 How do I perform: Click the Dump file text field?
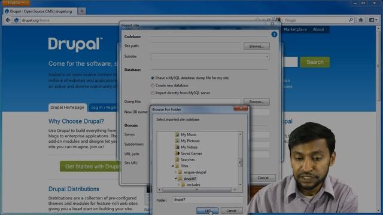point(196,102)
